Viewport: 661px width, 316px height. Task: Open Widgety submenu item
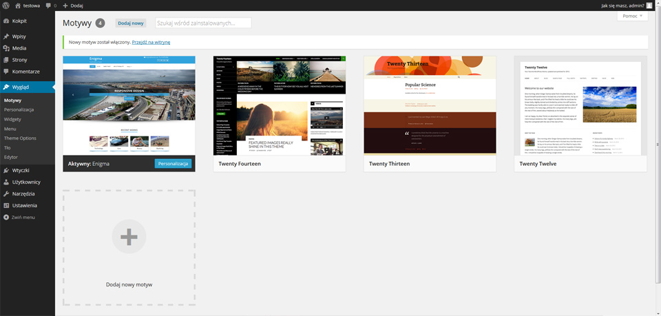(12, 119)
